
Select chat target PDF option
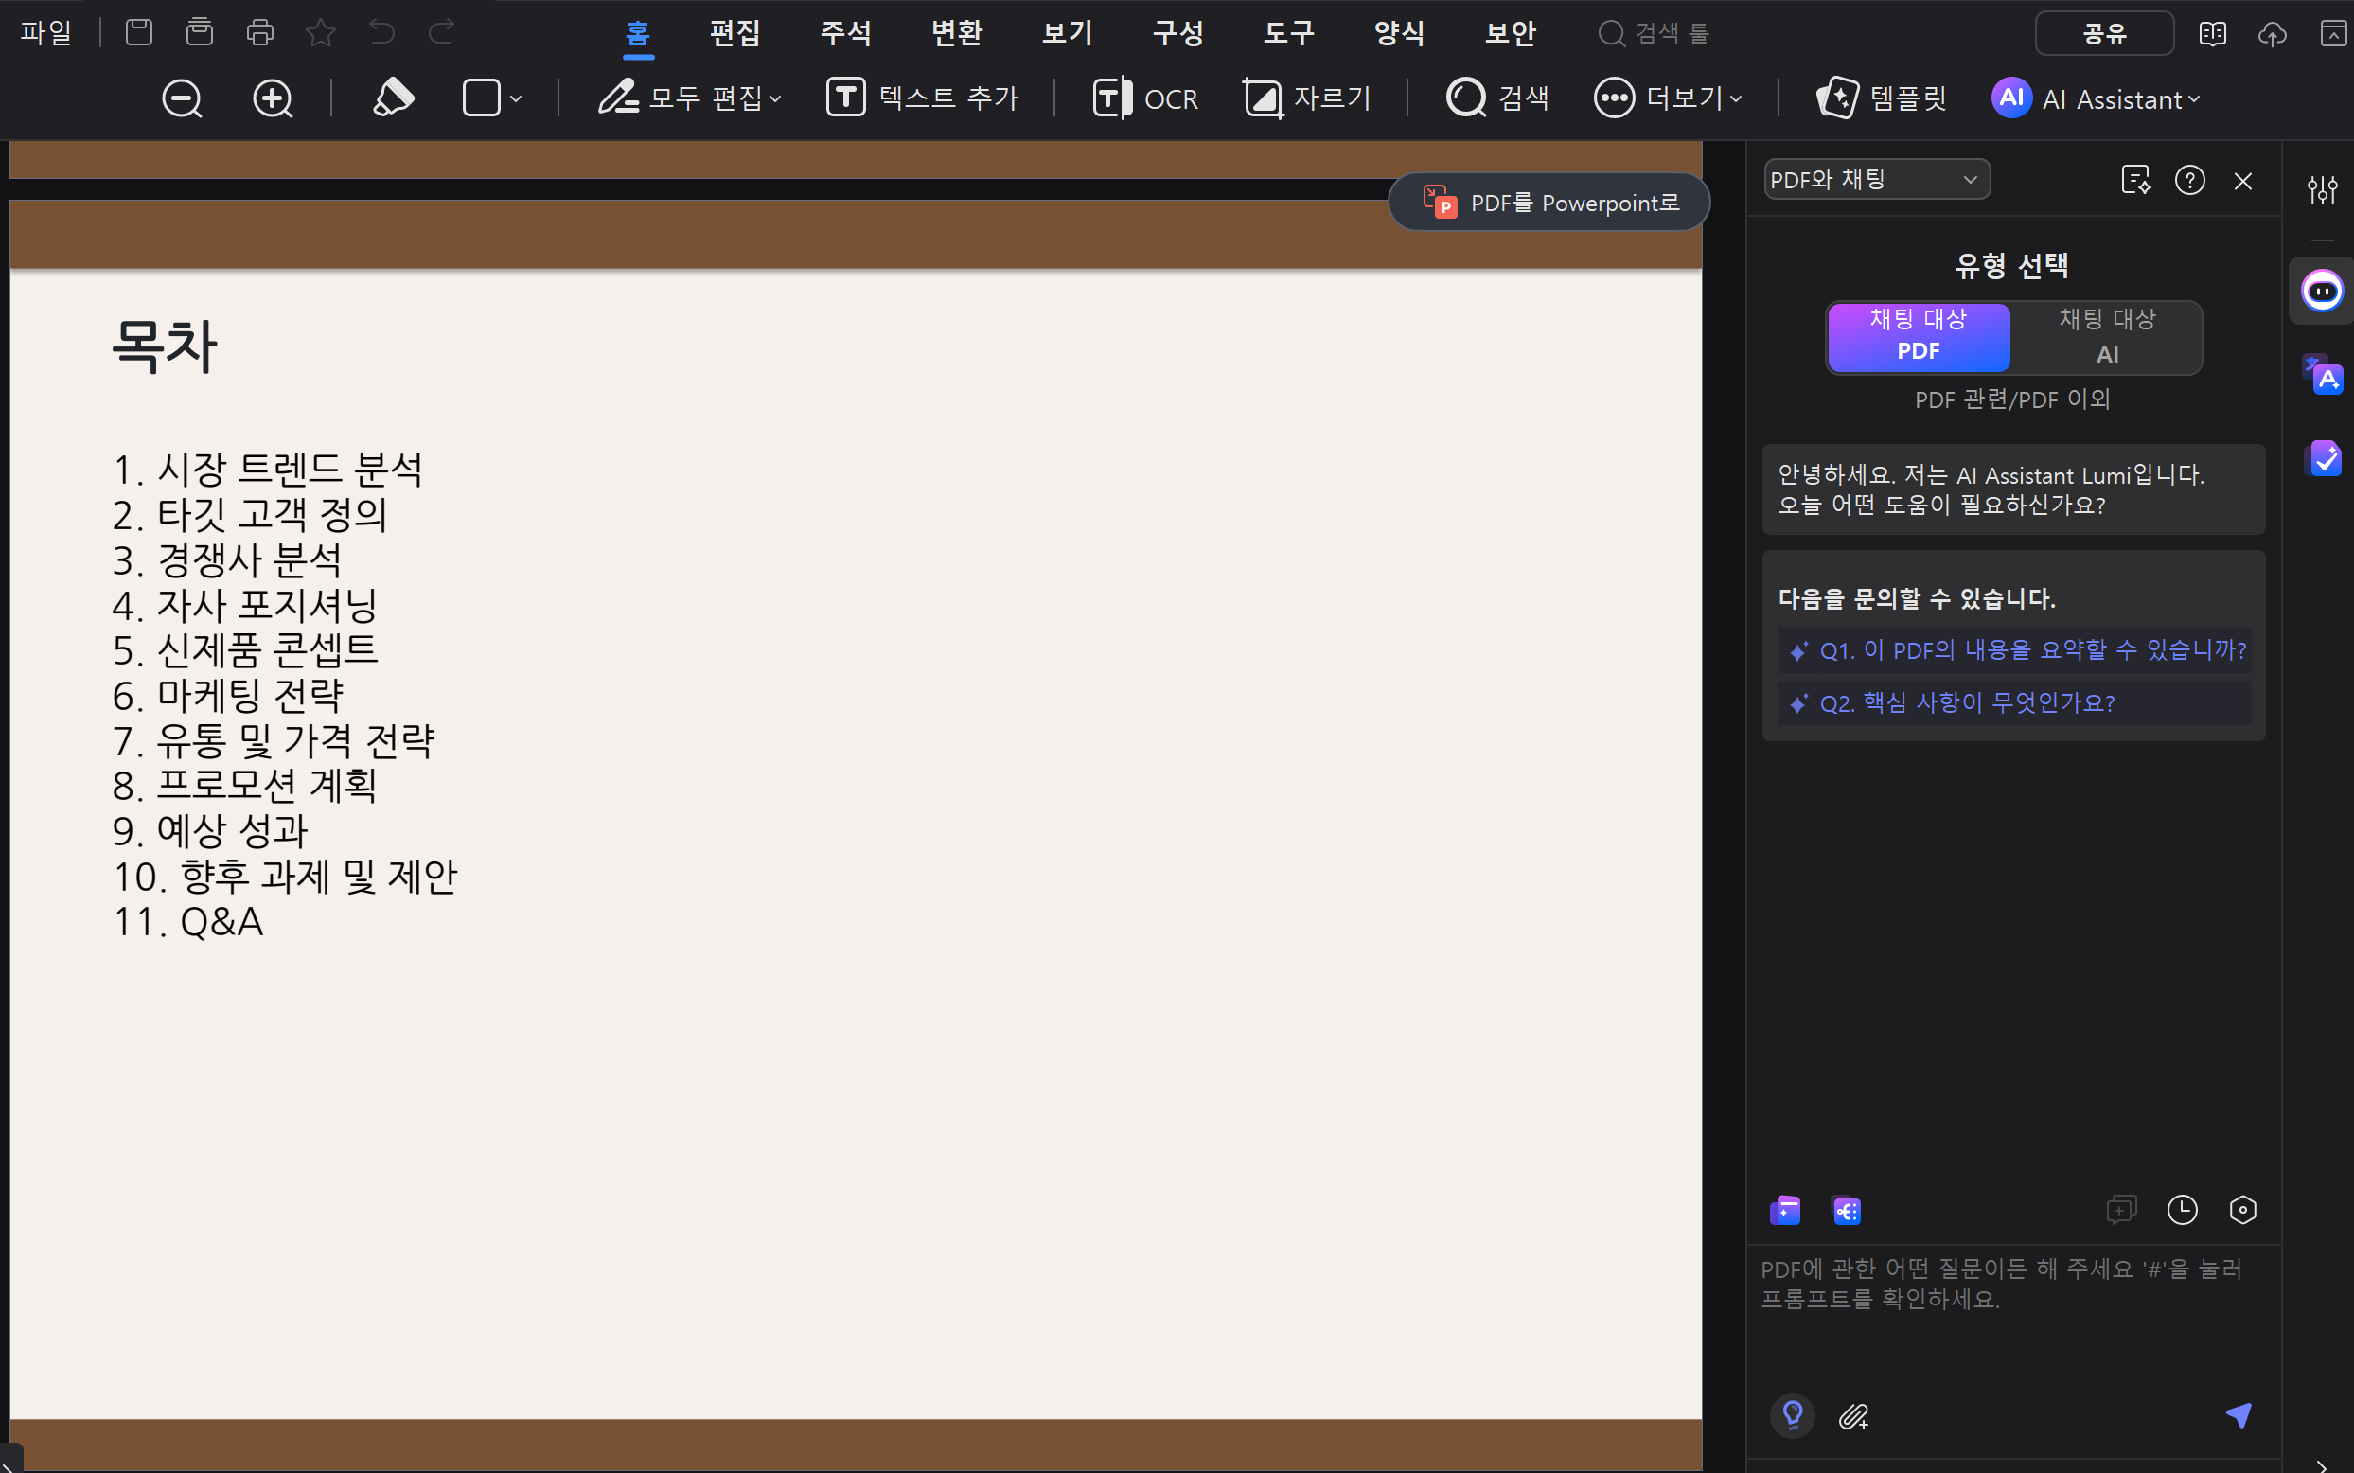1919,336
